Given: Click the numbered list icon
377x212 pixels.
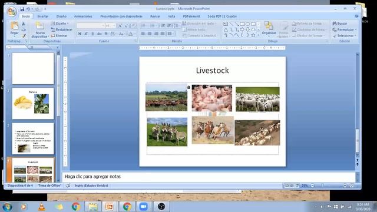Looking at the screenshot, I should click(153, 26).
